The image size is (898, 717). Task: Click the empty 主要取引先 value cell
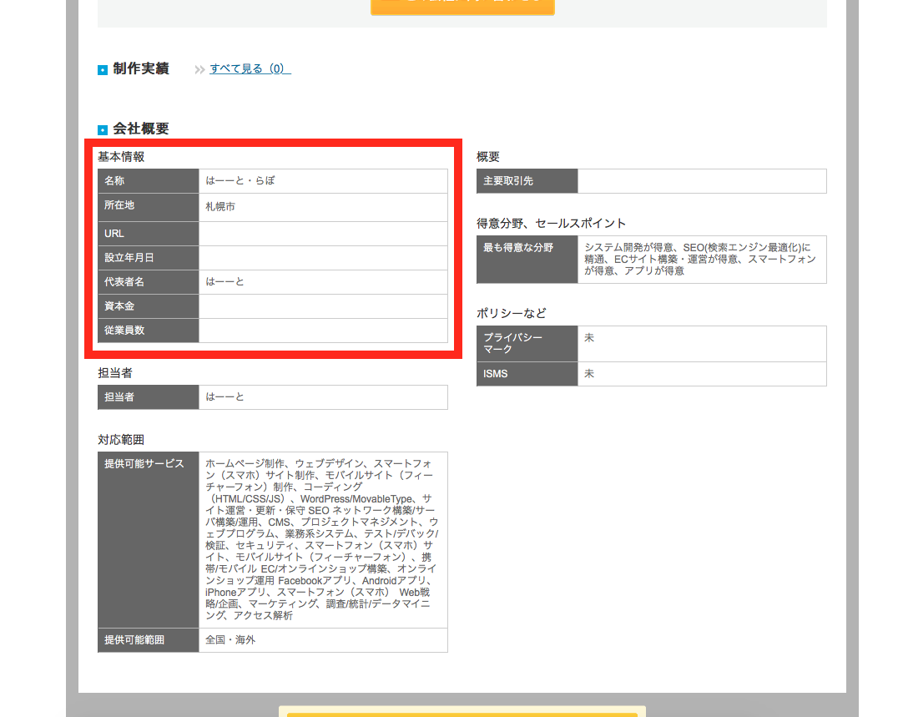click(x=701, y=181)
